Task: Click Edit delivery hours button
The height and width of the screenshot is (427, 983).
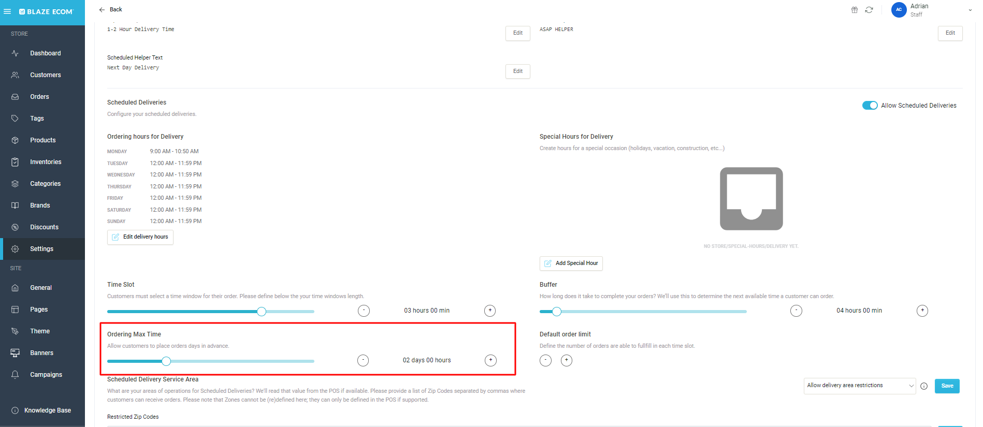Action: (x=140, y=237)
